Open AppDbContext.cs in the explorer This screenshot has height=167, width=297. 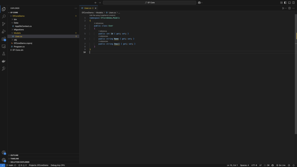tap(23, 26)
